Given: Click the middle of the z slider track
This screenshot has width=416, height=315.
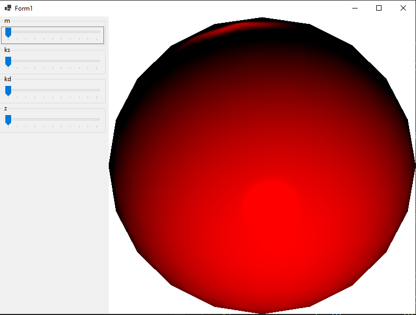Looking at the screenshot, I should [54, 119].
